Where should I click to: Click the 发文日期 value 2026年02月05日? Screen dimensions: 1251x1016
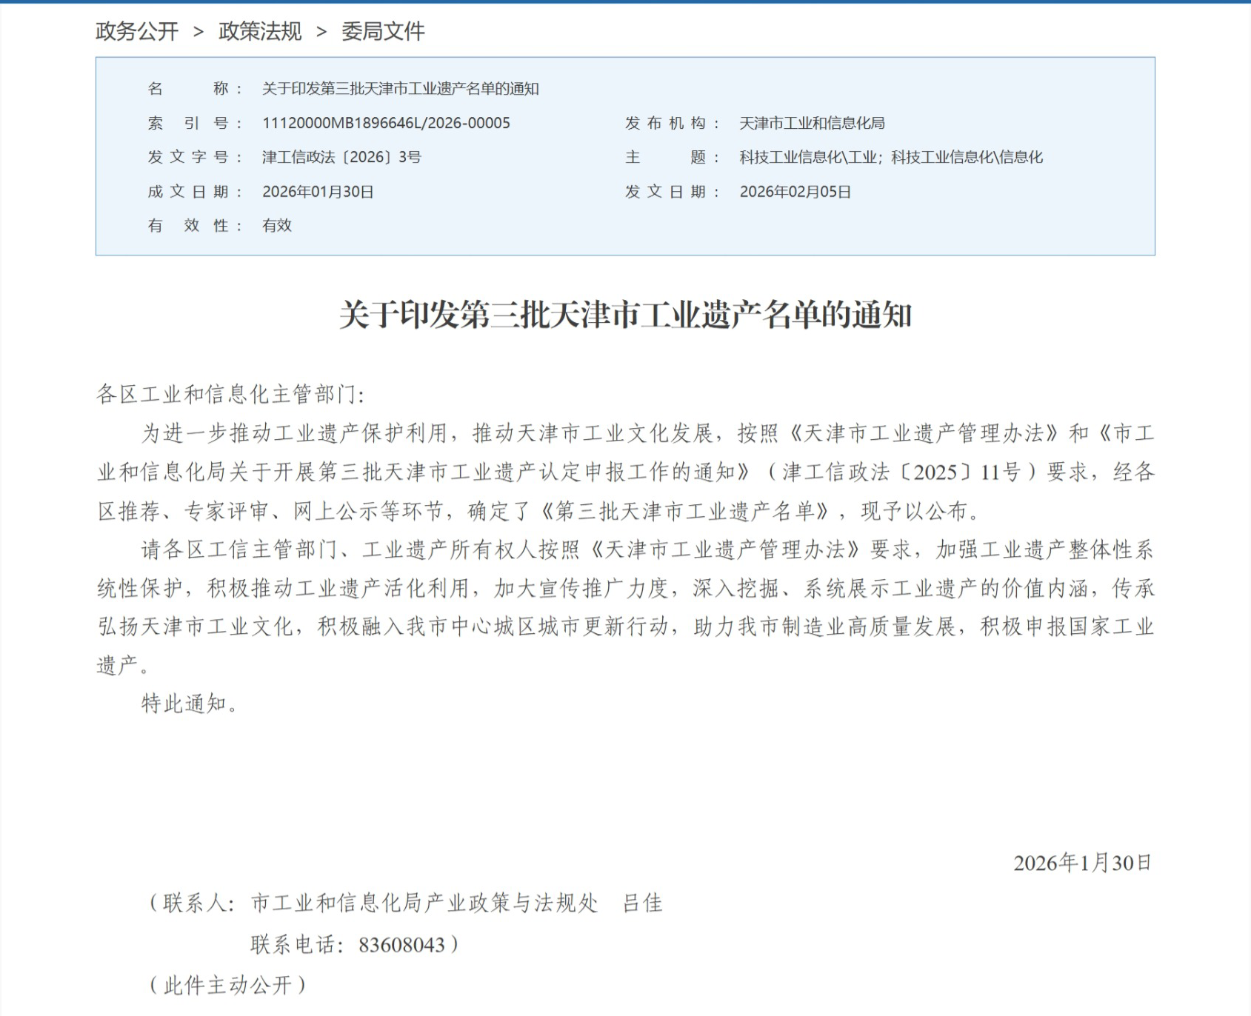pos(795,192)
